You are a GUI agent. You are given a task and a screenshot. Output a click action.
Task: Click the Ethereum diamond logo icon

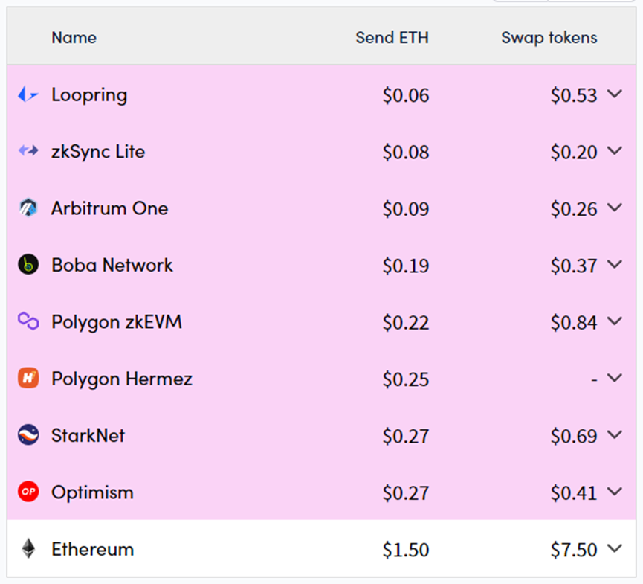[x=28, y=549]
